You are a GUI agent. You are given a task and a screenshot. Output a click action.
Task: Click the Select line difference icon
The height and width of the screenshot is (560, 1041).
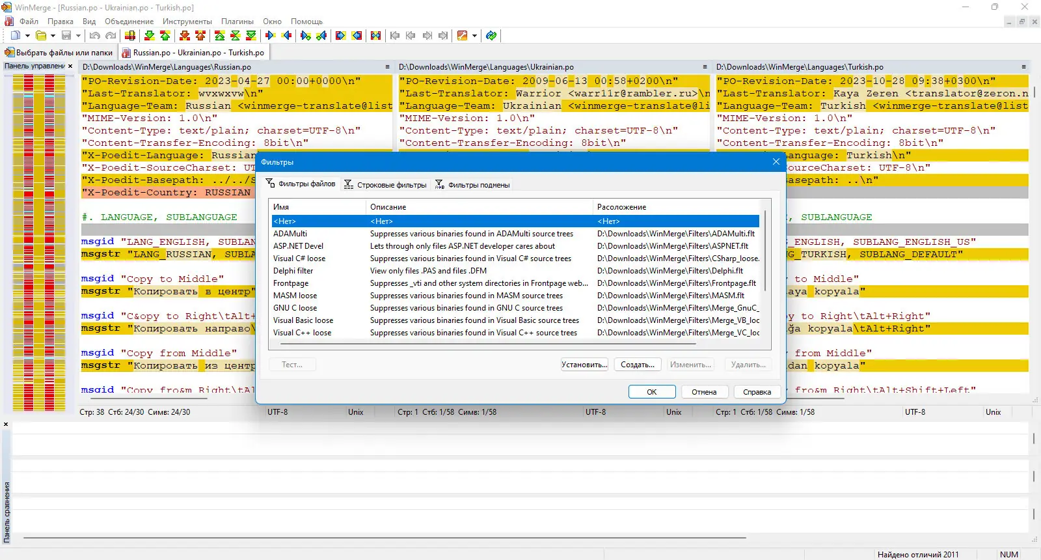[130, 36]
